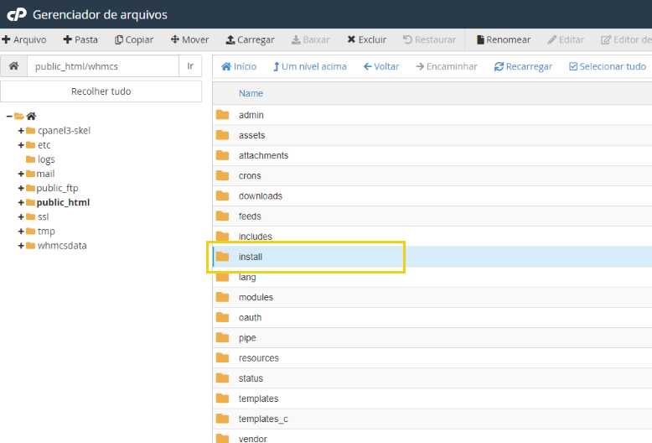Screen dimensions: 652x443
Task: Click the oauth folder icon
Action: (222, 317)
